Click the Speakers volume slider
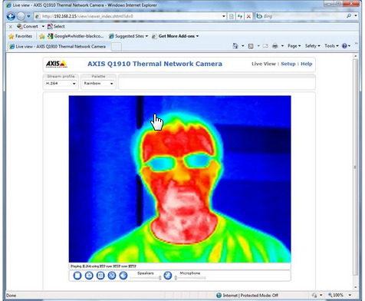This screenshot has height=301, width=365. coord(146,278)
